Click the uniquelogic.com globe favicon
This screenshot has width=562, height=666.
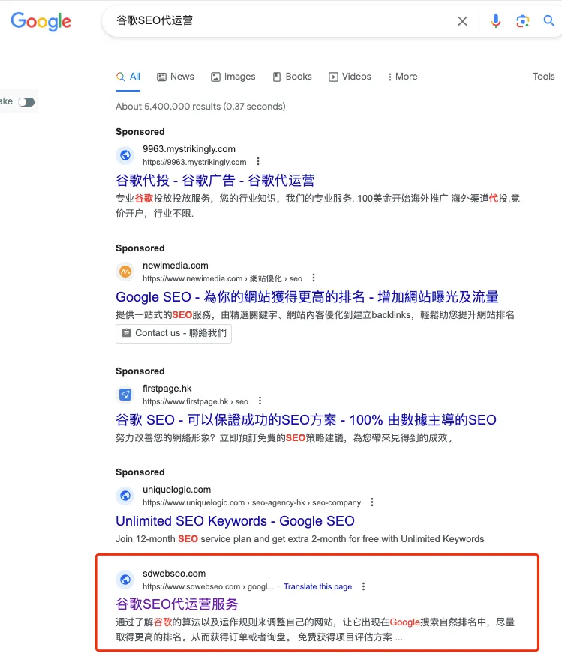(x=125, y=496)
